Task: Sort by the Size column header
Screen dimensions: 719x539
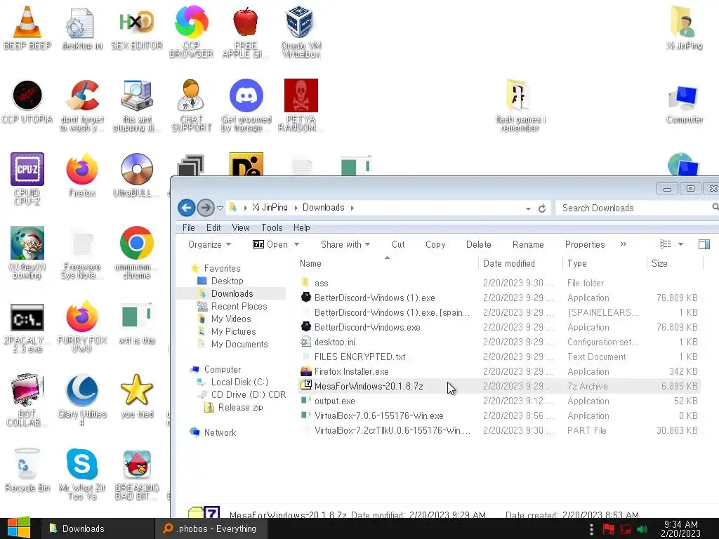Action: coord(674,264)
